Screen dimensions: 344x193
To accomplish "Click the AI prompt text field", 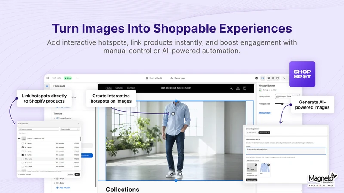I will [286, 151].
